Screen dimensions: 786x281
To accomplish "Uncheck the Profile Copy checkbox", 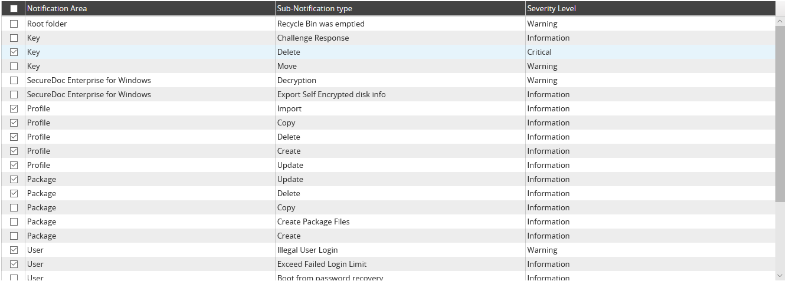I will [14, 123].
